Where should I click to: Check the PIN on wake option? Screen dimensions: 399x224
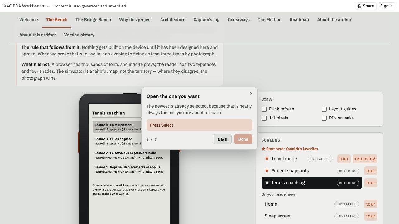(324, 118)
